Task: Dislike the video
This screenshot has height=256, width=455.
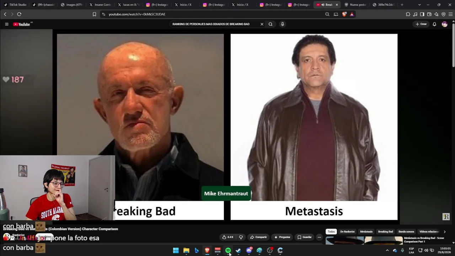Action: click(241, 237)
